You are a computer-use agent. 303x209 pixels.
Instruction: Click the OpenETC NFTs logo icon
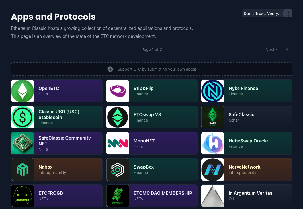[x=22, y=91]
